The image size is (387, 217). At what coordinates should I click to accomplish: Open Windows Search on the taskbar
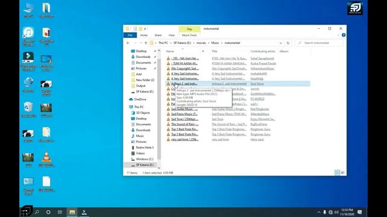coord(37,212)
